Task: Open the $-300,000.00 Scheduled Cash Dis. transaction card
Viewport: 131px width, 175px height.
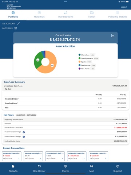Action: [77, 156]
